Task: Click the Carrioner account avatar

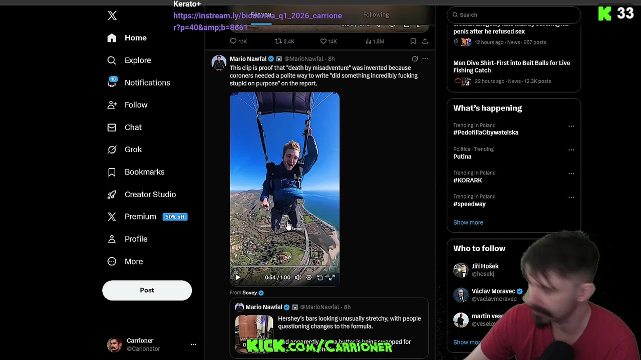Action: 114,344
